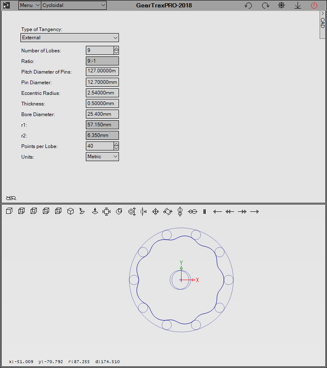Click the arrow-on-plane normal view icon
The height and width of the screenshot is (368, 327).
[x=82, y=211]
